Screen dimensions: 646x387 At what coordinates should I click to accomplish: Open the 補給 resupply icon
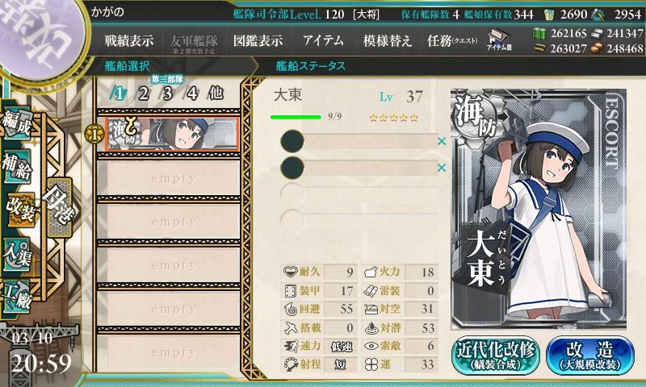[17, 166]
